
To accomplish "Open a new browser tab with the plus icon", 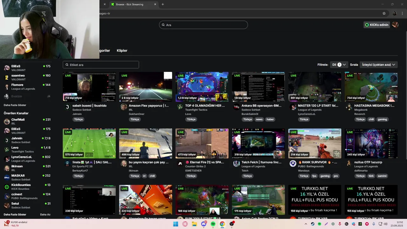I will (163, 4).
